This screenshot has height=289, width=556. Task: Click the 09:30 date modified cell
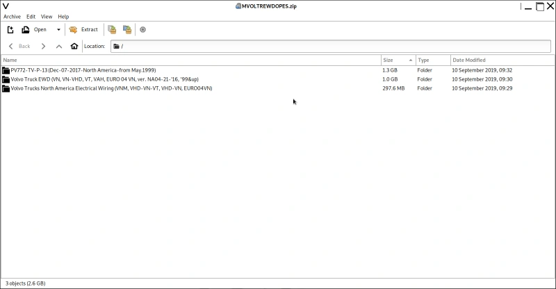[x=482, y=79]
